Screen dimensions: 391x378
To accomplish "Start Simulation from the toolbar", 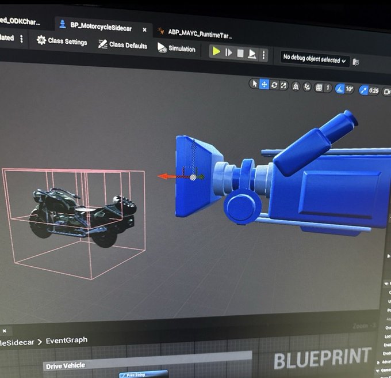I will (177, 48).
